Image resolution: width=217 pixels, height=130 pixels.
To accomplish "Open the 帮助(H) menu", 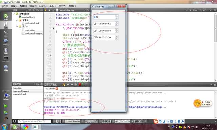I will [x=72, y=6].
